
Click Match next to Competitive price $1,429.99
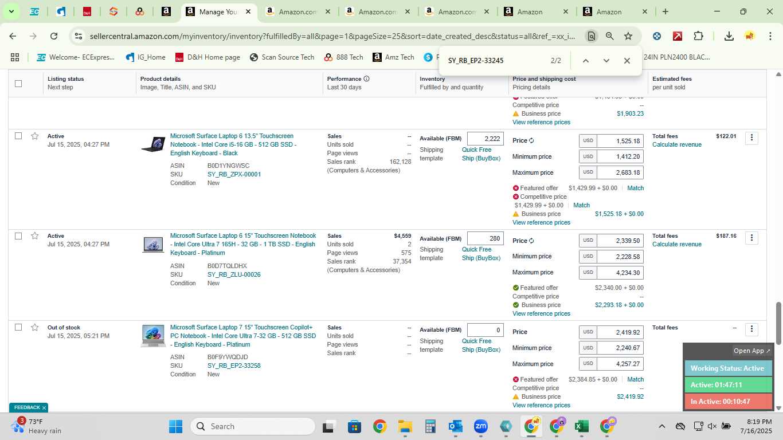(581, 205)
